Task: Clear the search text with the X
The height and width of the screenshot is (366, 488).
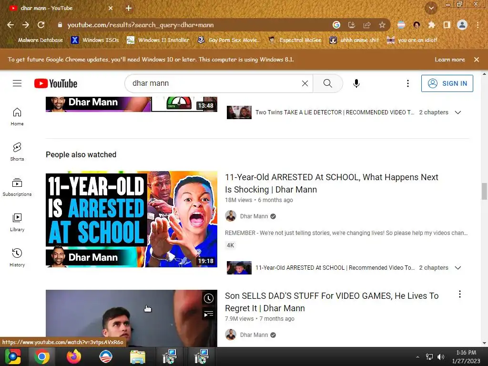Action: click(x=305, y=83)
